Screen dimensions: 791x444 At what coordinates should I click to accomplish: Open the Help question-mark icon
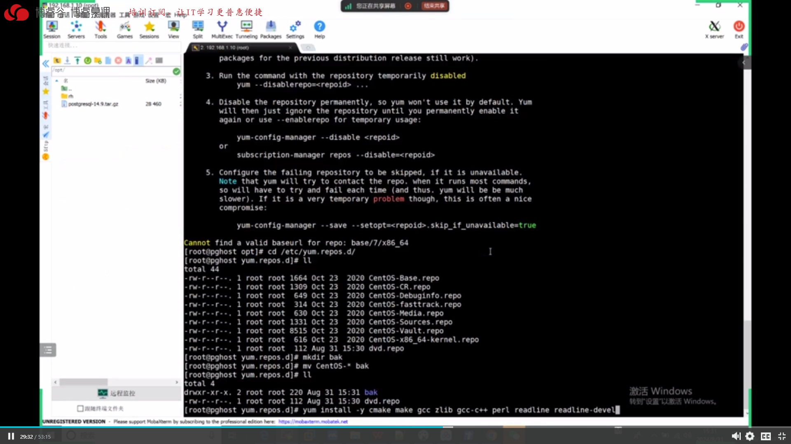point(320,30)
